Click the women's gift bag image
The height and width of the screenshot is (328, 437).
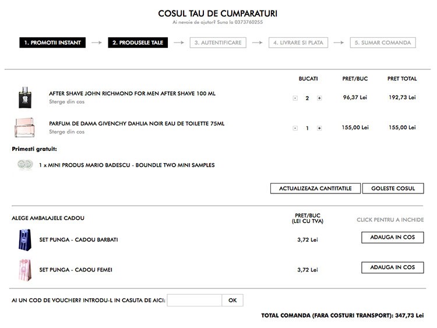[24, 269]
